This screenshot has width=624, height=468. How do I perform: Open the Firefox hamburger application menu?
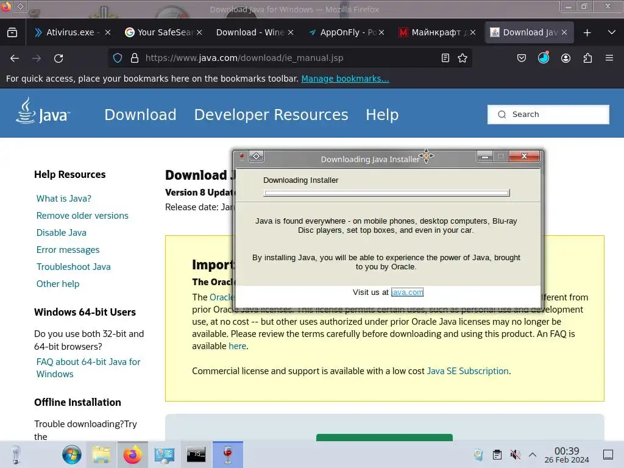click(x=609, y=58)
